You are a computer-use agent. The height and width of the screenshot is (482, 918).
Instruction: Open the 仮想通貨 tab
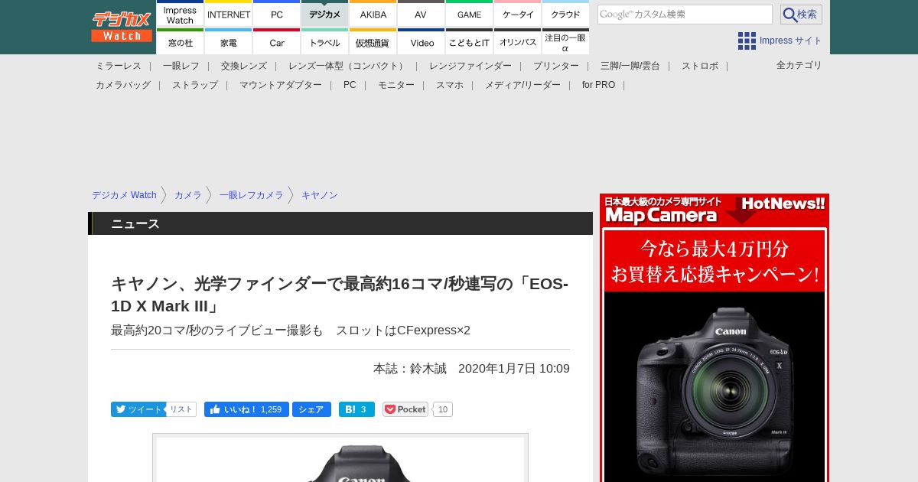coord(373,42)
